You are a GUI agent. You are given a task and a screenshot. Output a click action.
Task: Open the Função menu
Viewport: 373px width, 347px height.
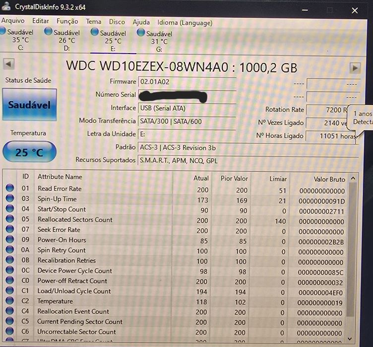pos(67,21)
